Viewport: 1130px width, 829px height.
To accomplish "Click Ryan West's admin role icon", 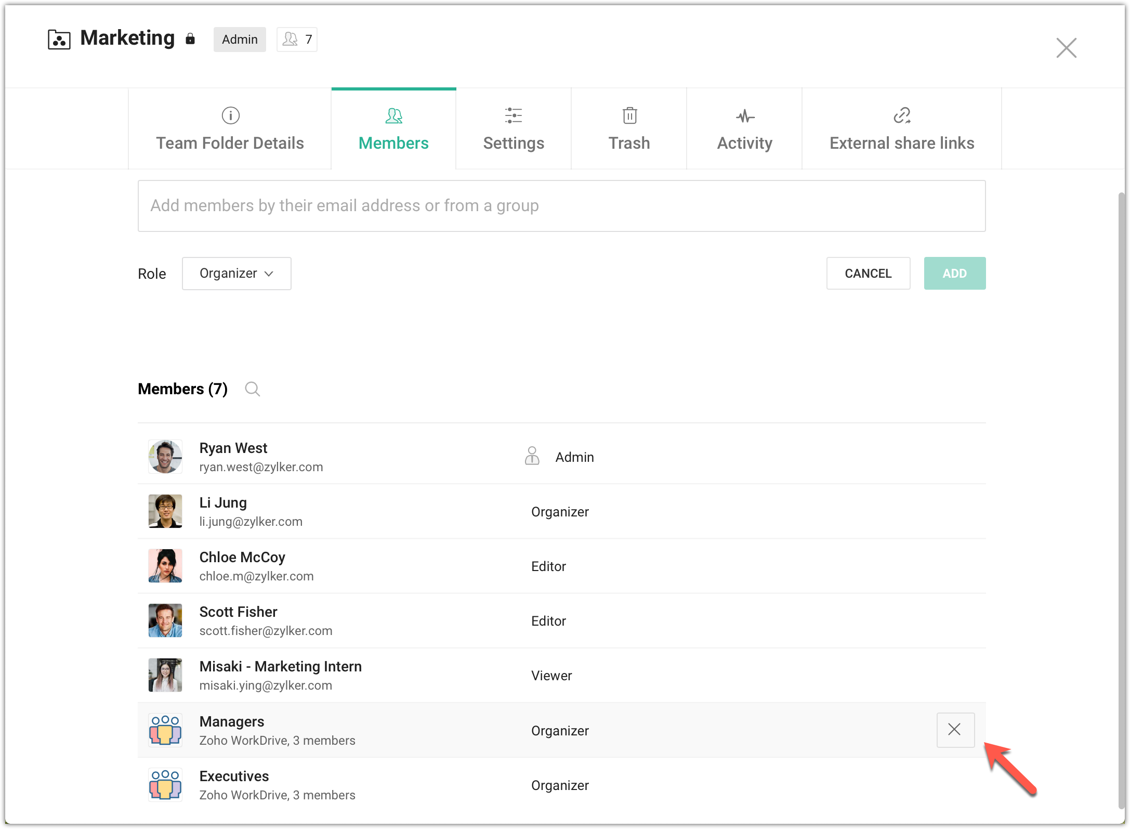I will point(532,456).
